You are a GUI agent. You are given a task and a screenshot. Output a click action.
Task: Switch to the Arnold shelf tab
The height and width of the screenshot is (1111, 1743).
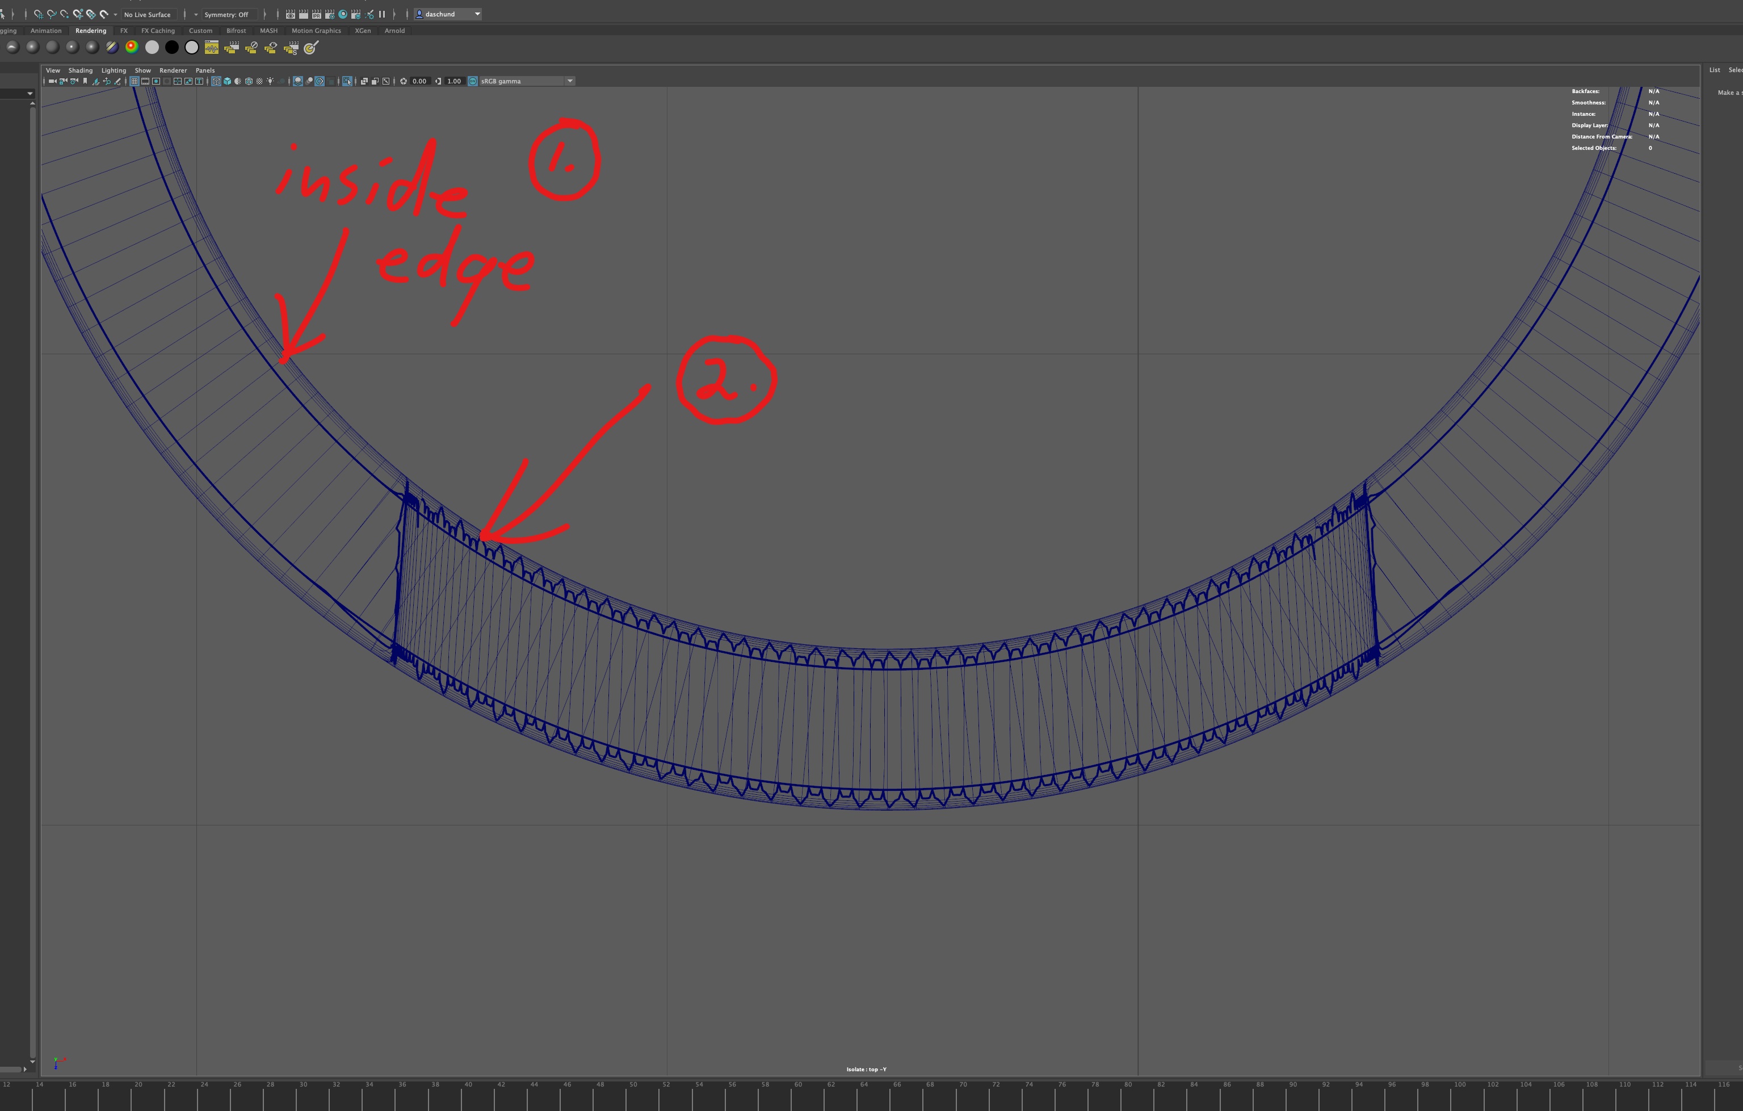[x=394, y=31]
